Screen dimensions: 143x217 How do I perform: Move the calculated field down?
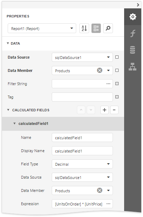[x=91, y=110]
